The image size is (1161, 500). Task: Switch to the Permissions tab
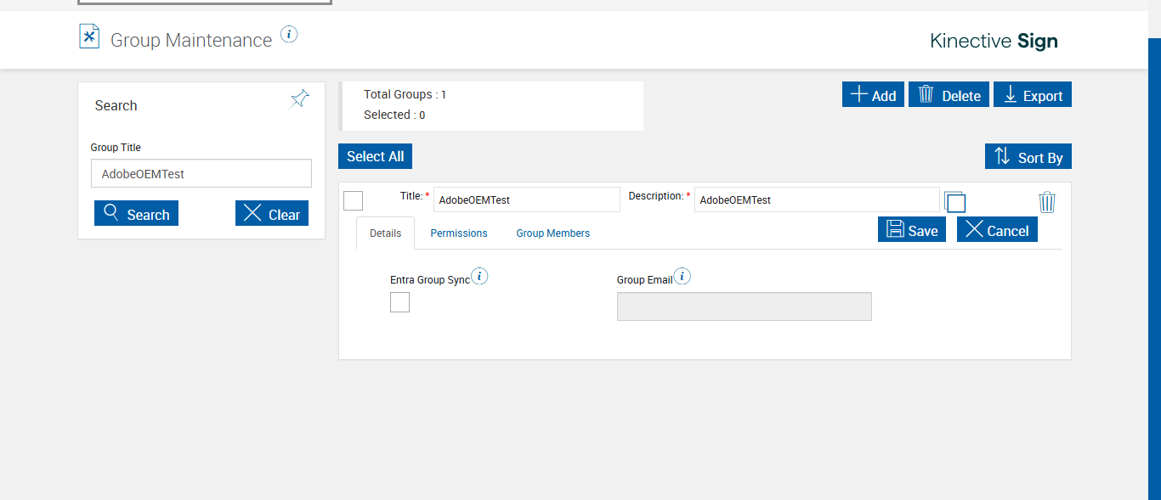(x=459, y=233)
